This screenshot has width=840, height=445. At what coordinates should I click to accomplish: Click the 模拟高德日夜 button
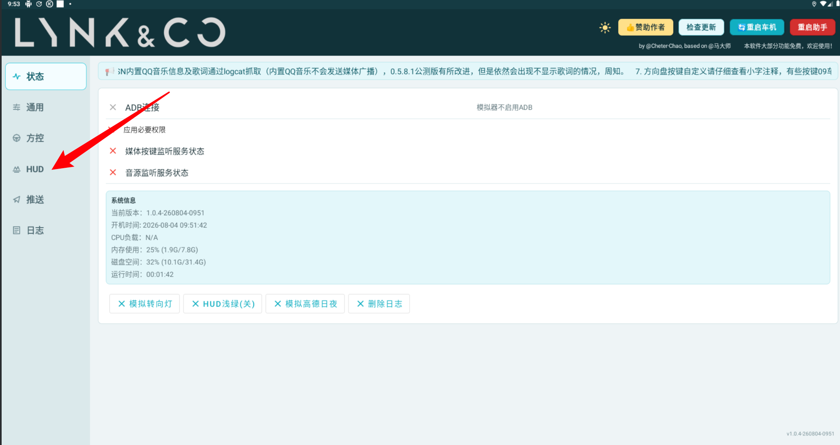[x=305, y=304]
